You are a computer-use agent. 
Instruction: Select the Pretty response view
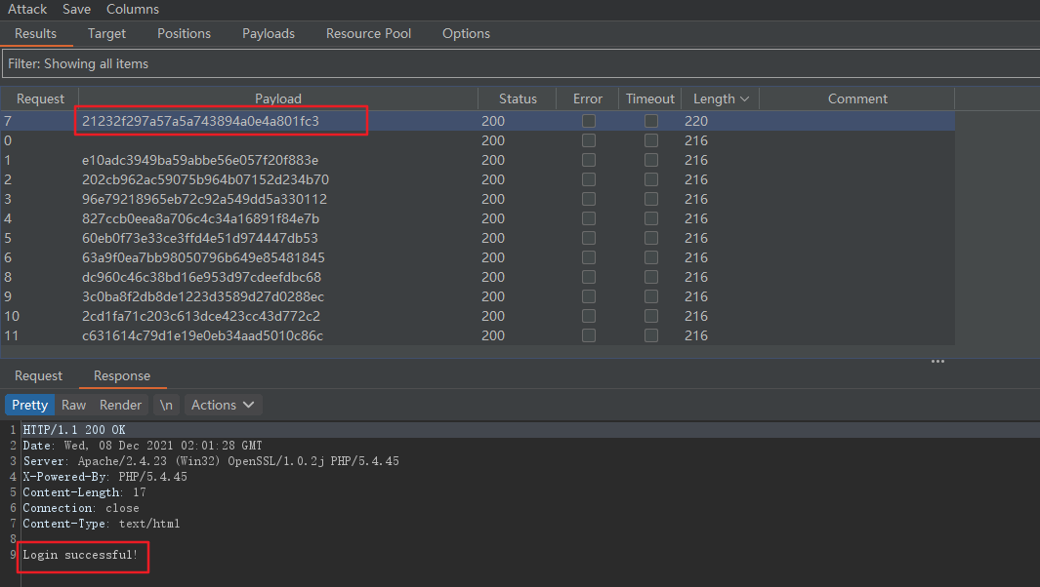pyautogui.click(x=30, y=405)
